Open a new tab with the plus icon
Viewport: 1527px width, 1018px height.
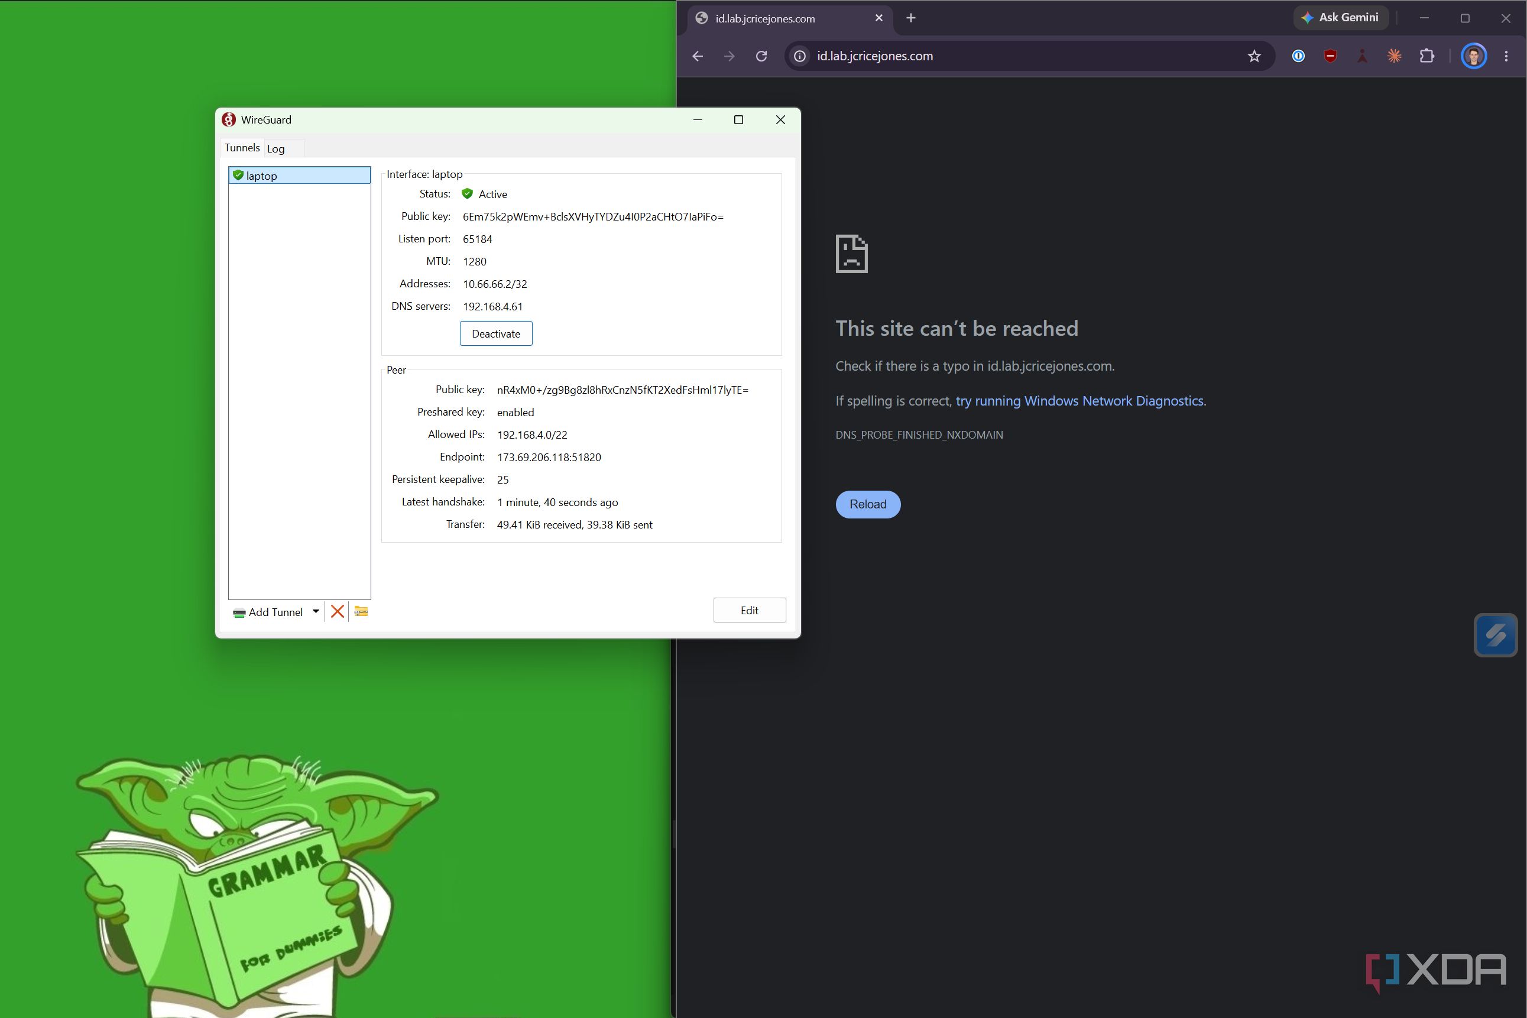tap(911, 18)
